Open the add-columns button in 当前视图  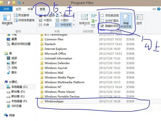[94, 21]
